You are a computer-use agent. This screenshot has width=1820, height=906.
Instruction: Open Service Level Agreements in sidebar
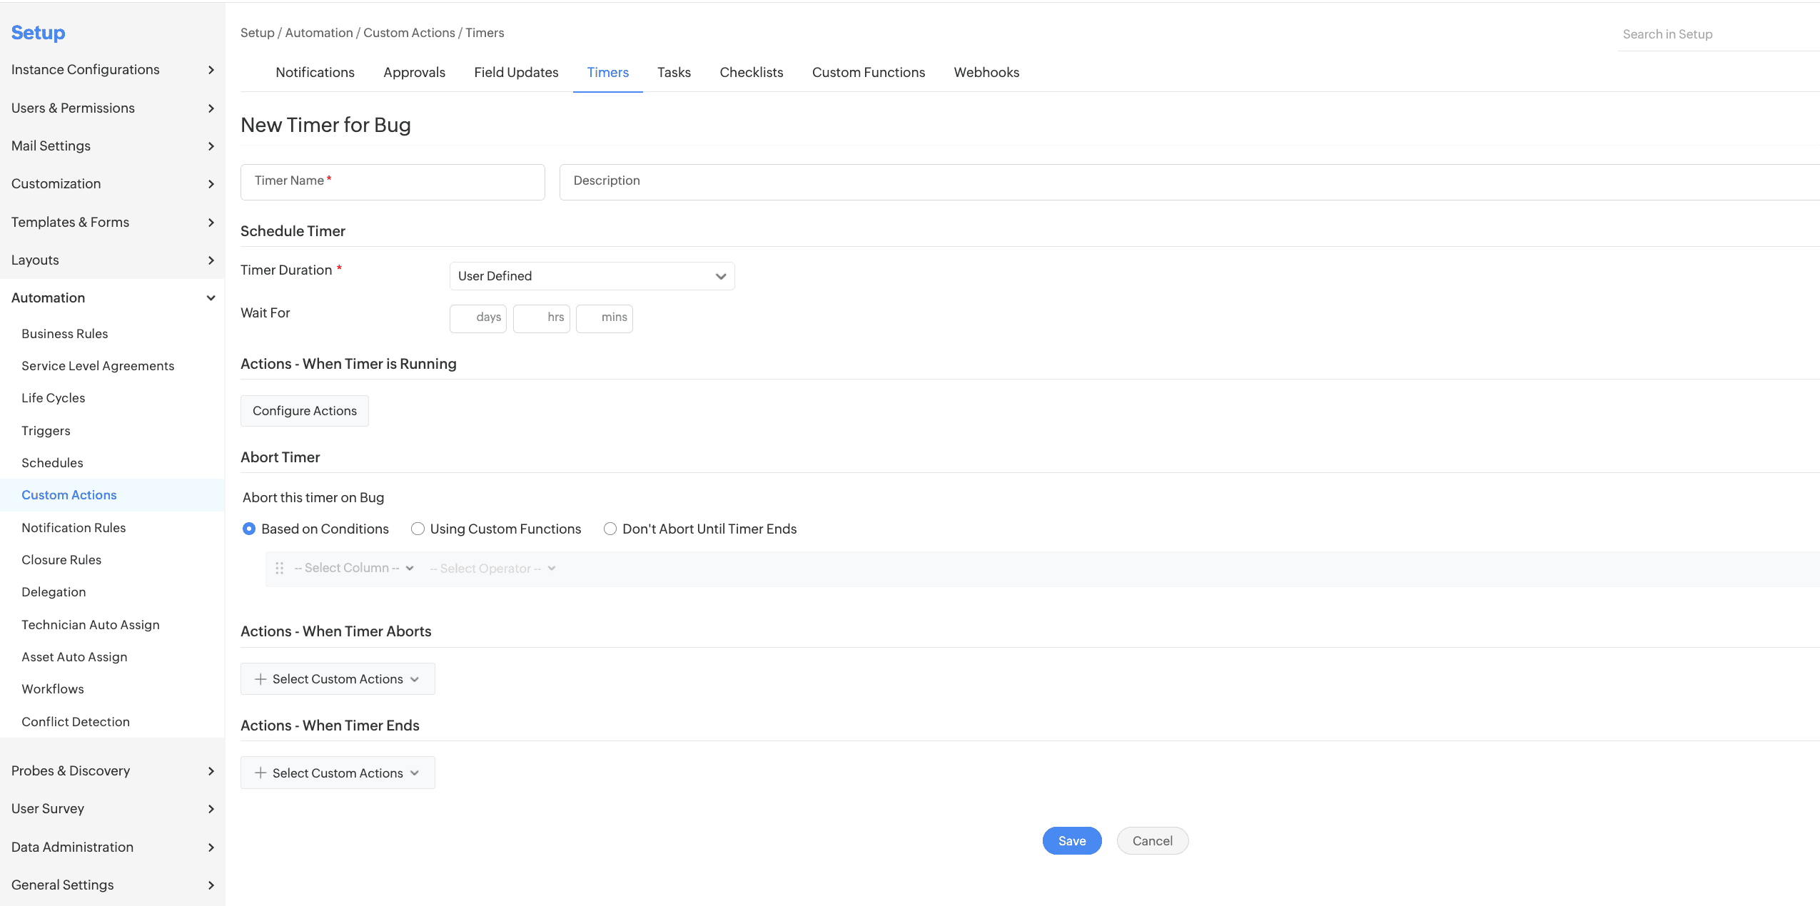coord(98,366)
